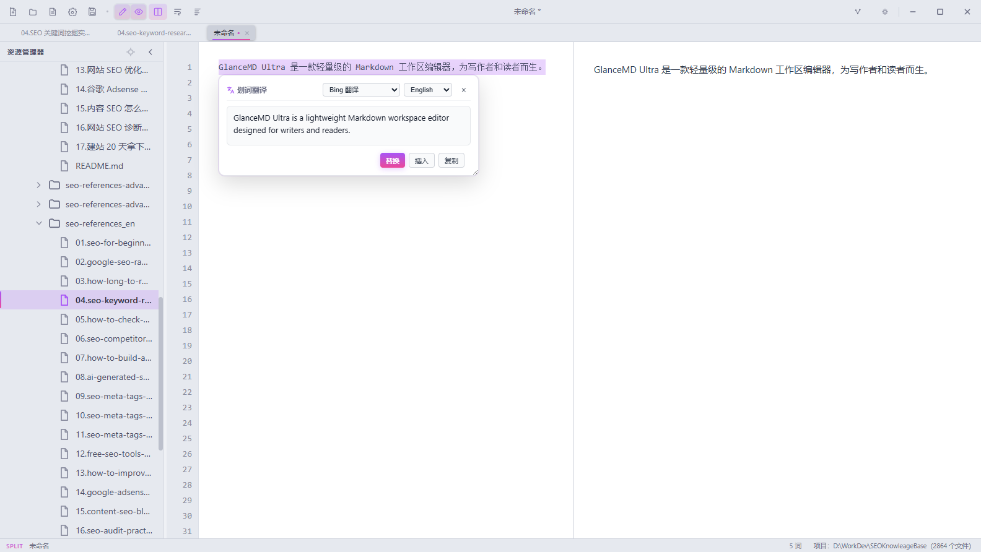Click the 替换 replace button
The height and width of the screenshot is (552, 981).
coord(393,161)
